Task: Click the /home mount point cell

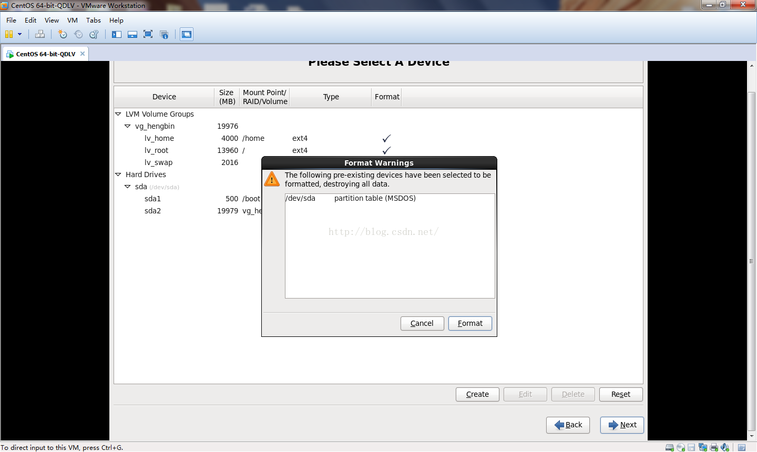Action: (x=253, y=138)
